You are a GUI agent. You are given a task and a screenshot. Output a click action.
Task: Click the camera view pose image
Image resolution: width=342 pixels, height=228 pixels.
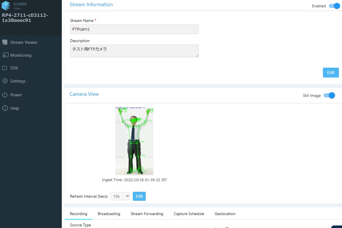click(x=134, y=141)
